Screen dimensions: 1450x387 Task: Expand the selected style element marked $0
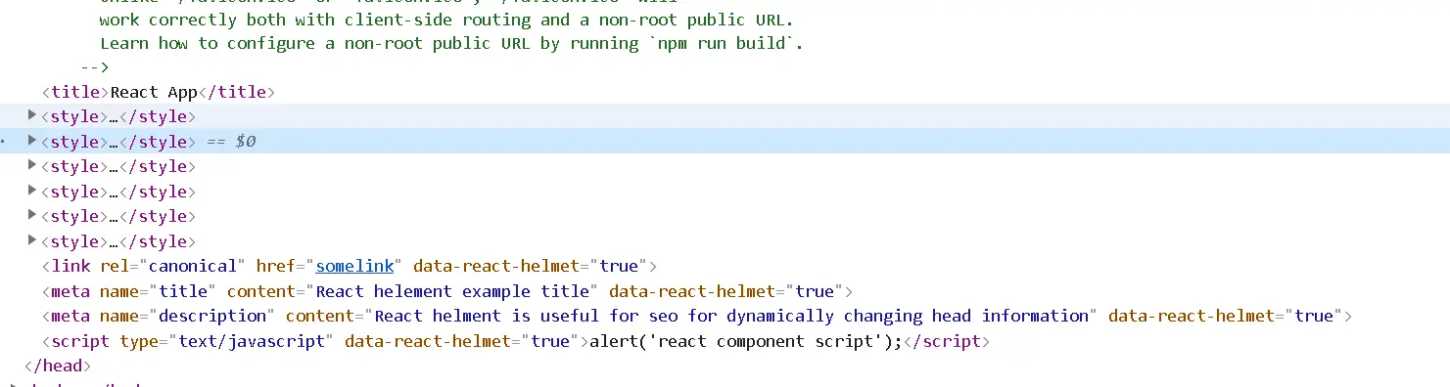pyautogui.click(x=32, y=141)
